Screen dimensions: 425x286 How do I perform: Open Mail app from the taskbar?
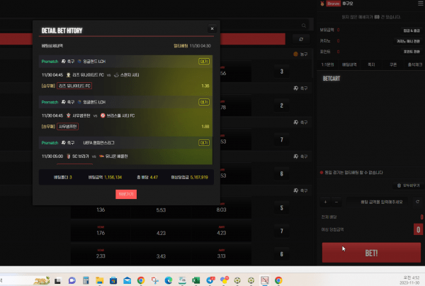point(127,280)
